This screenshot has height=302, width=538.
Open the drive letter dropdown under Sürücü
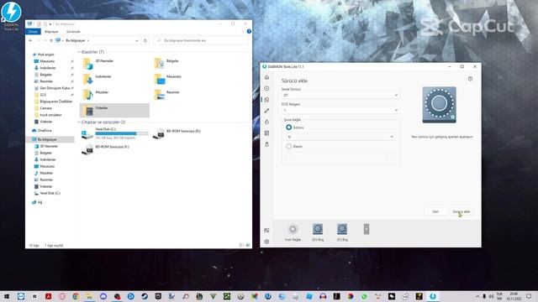tap(340, 137)
